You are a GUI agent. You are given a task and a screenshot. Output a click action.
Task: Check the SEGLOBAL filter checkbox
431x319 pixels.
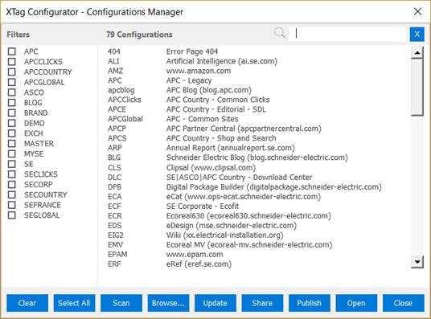click(x=12, y=215)
